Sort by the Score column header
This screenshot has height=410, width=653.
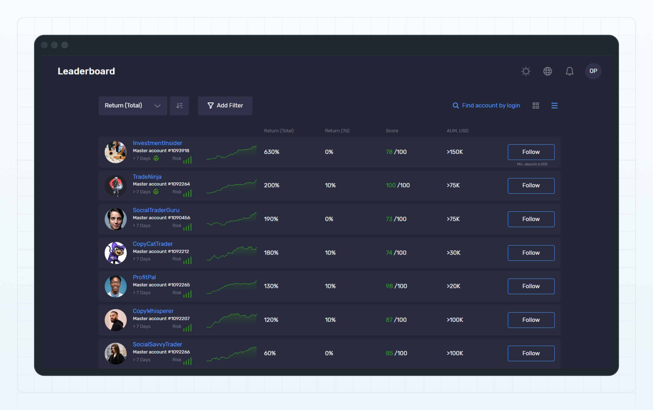tap(392, 131)
